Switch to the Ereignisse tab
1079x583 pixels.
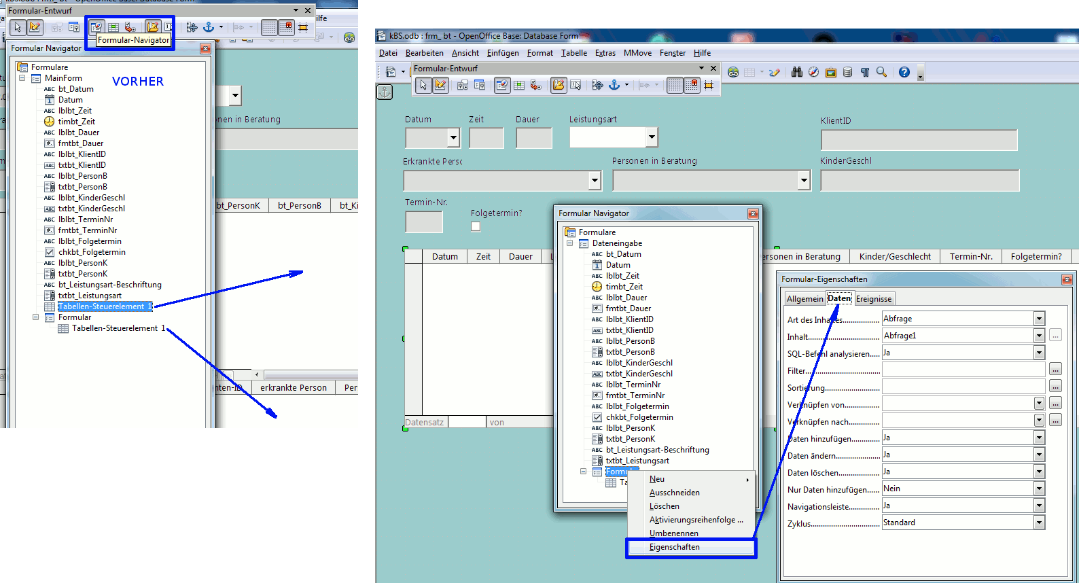click(873, 299)
